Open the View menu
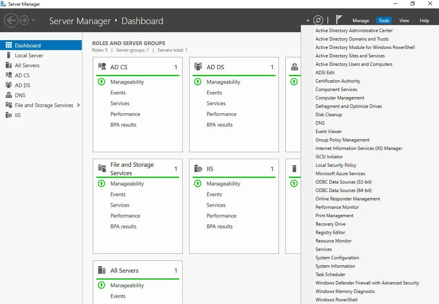The height and width of the screenshot is (304, 439). pos(404,20)
